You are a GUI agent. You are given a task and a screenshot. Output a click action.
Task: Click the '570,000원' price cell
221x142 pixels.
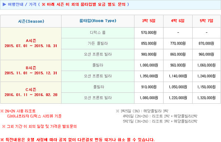click(149, 33)
